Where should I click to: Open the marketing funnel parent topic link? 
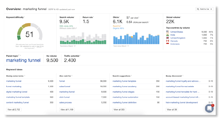(23, 60)
